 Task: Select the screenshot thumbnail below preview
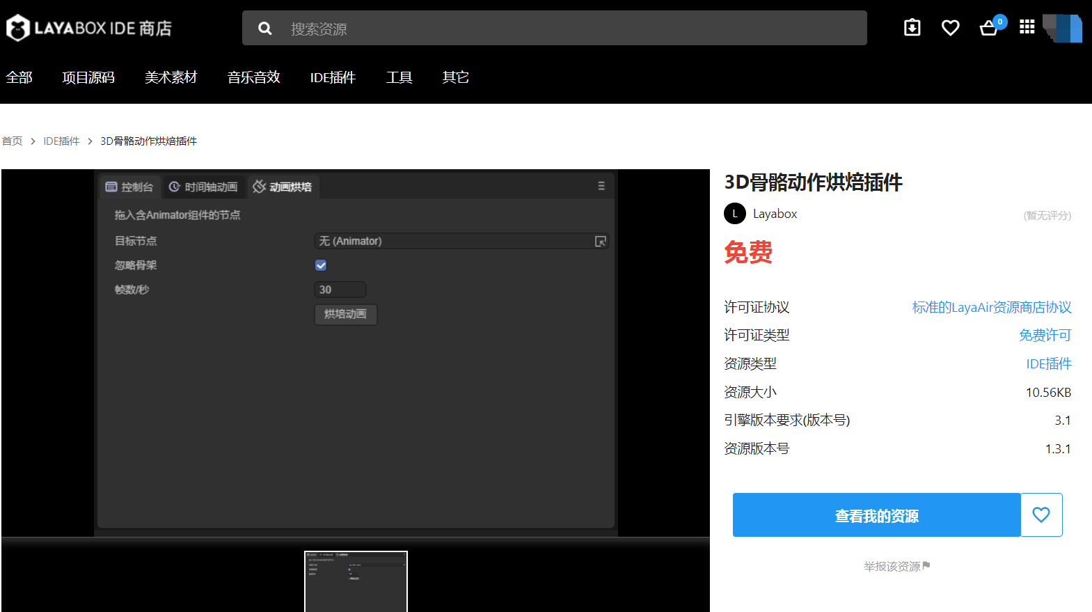coord(356,581)
